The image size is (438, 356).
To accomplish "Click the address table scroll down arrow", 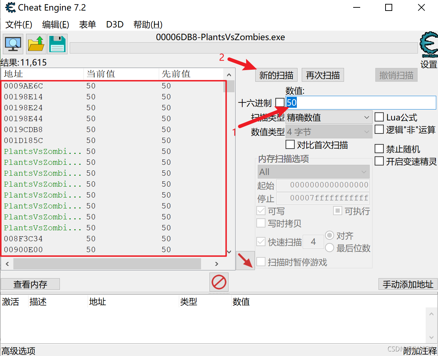I will tap(431, 337).
